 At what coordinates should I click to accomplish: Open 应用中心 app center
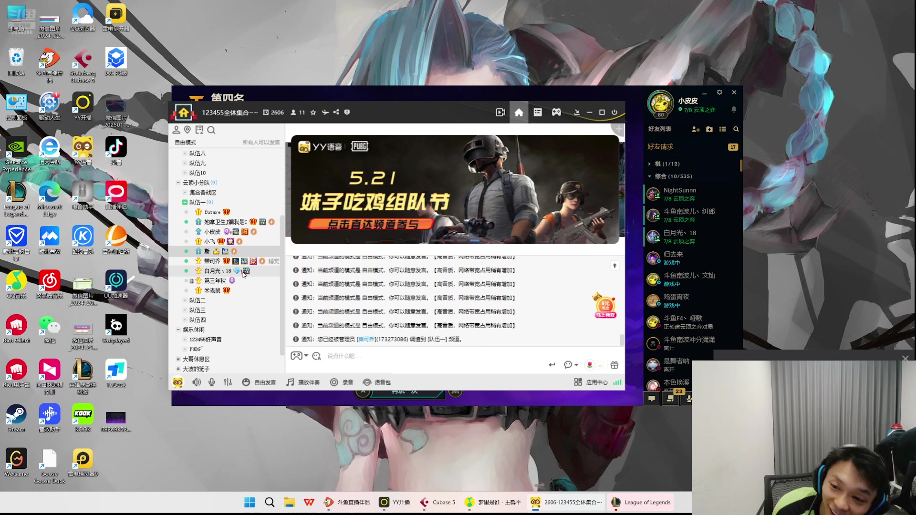[x=592, y=382]
